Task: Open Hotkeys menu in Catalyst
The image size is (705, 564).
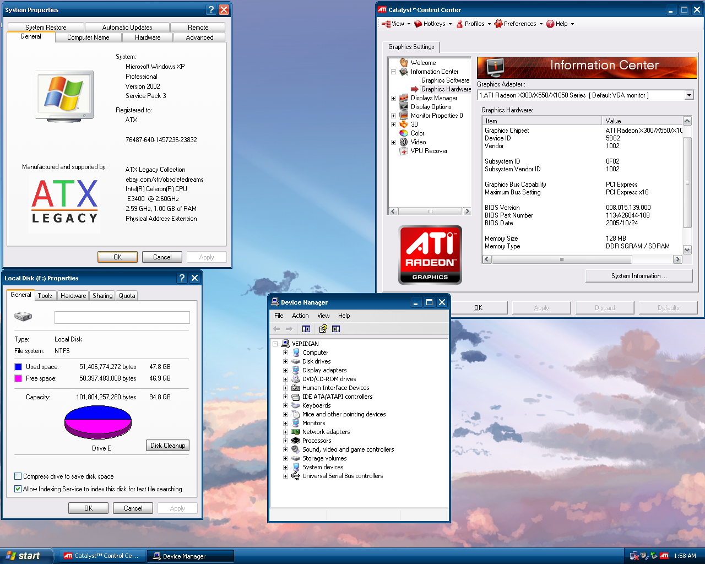Action: point(433,24)
